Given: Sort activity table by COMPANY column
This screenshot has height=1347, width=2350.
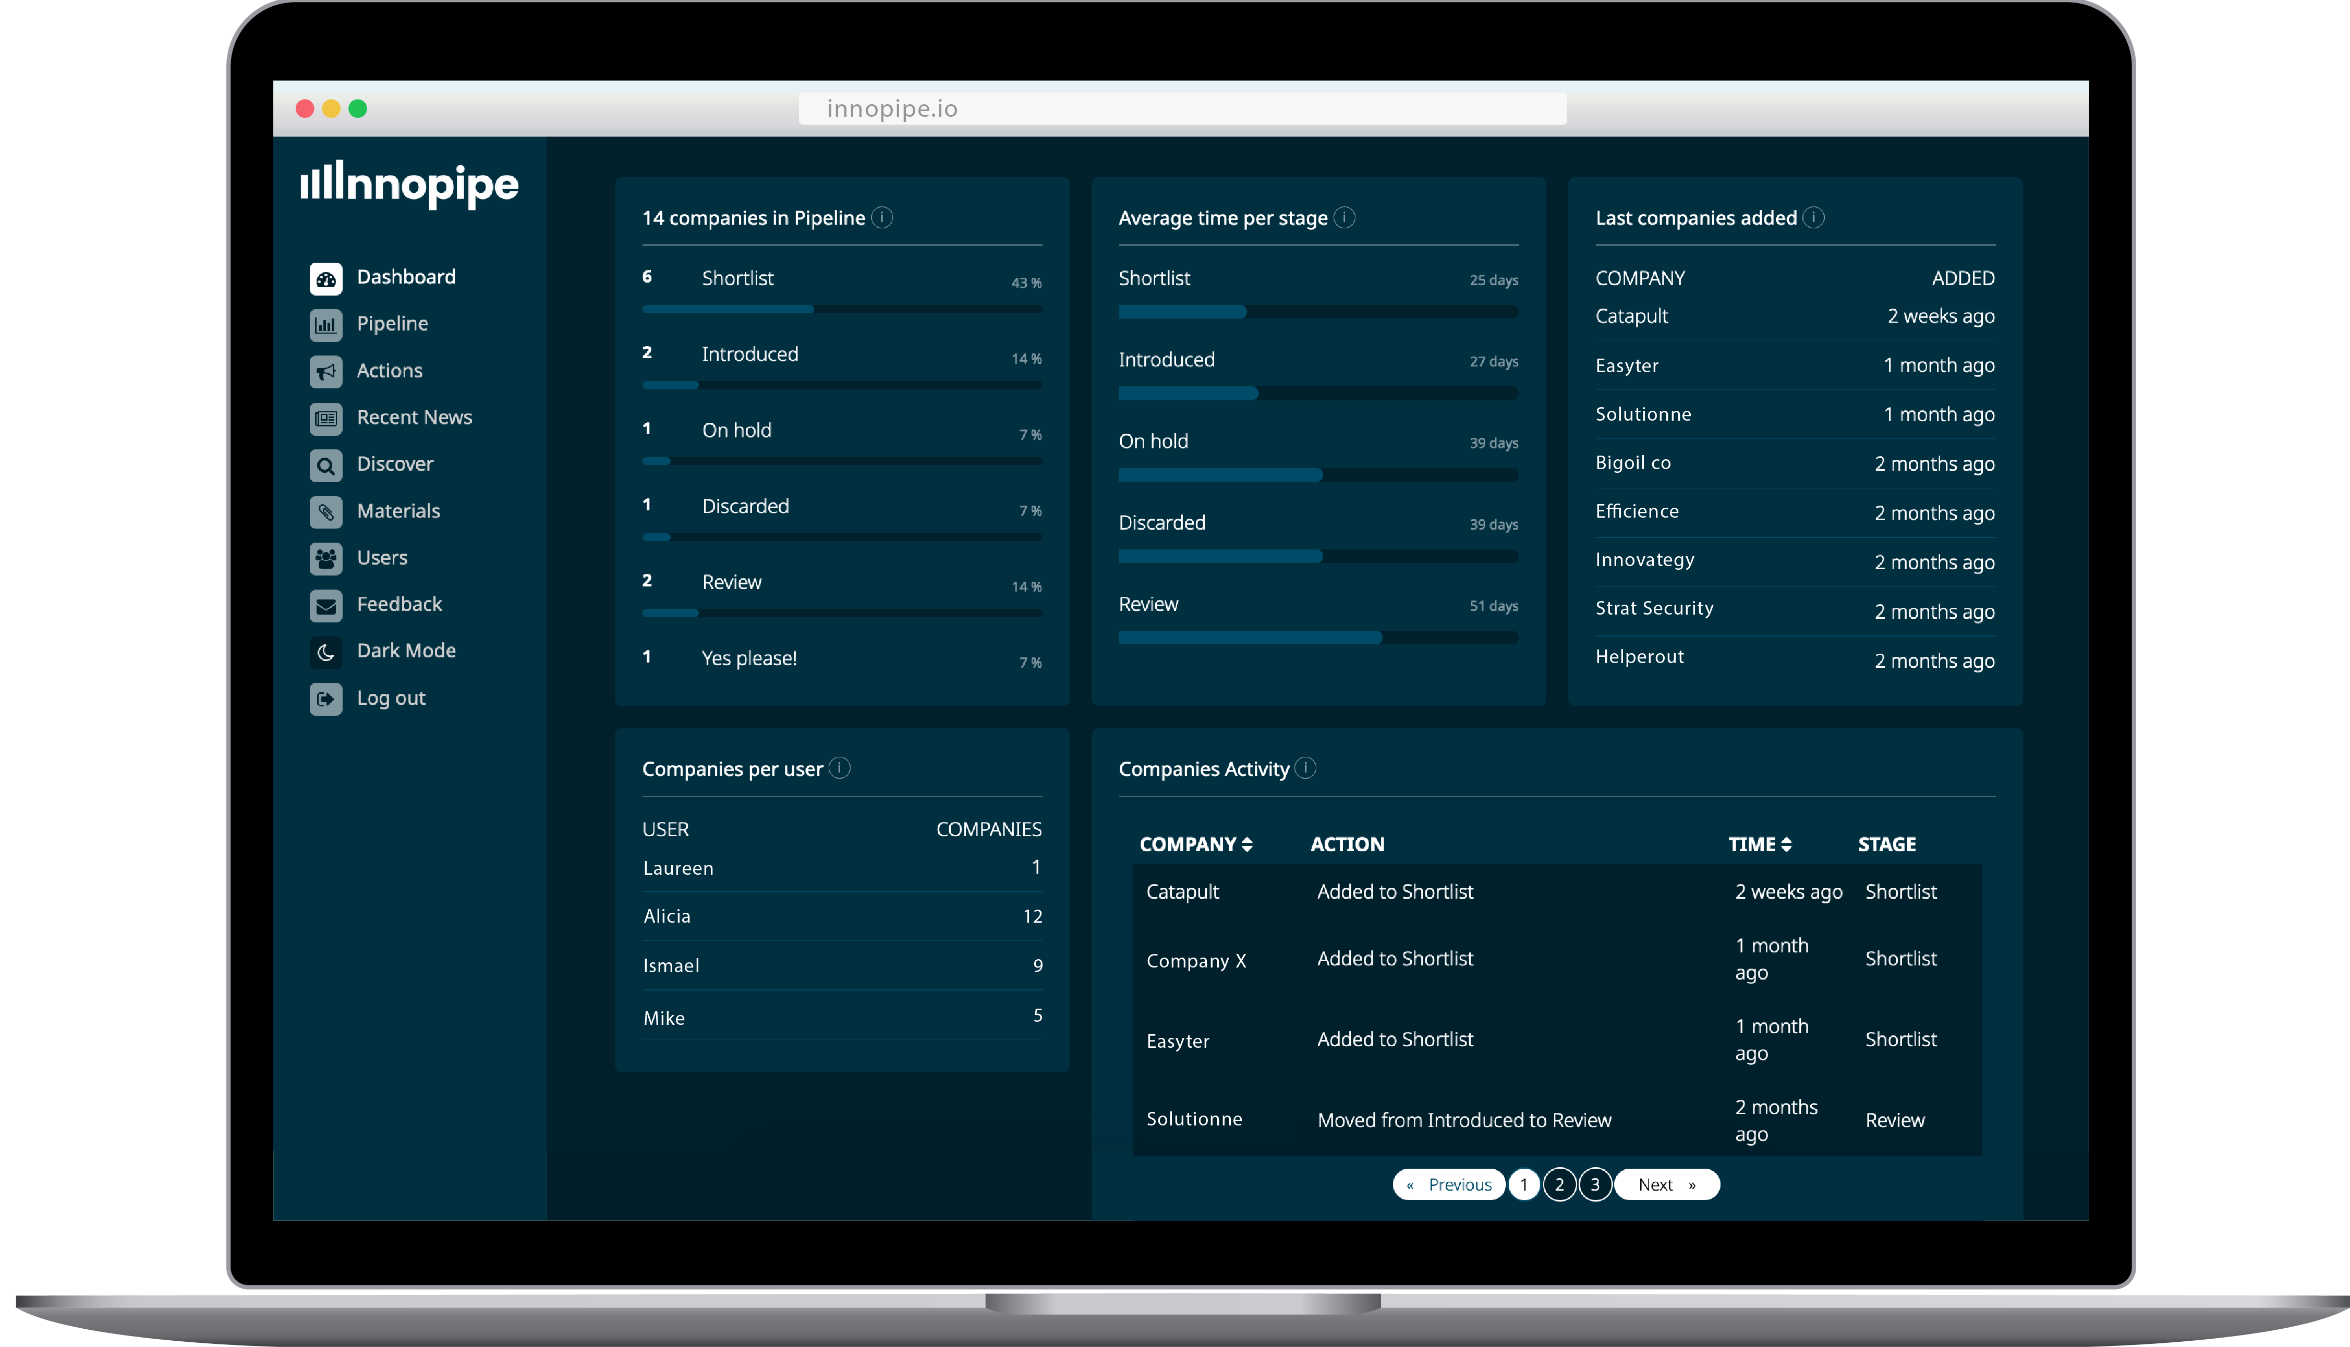Looking at the screenshot, I should click(x=1247, y=844).
